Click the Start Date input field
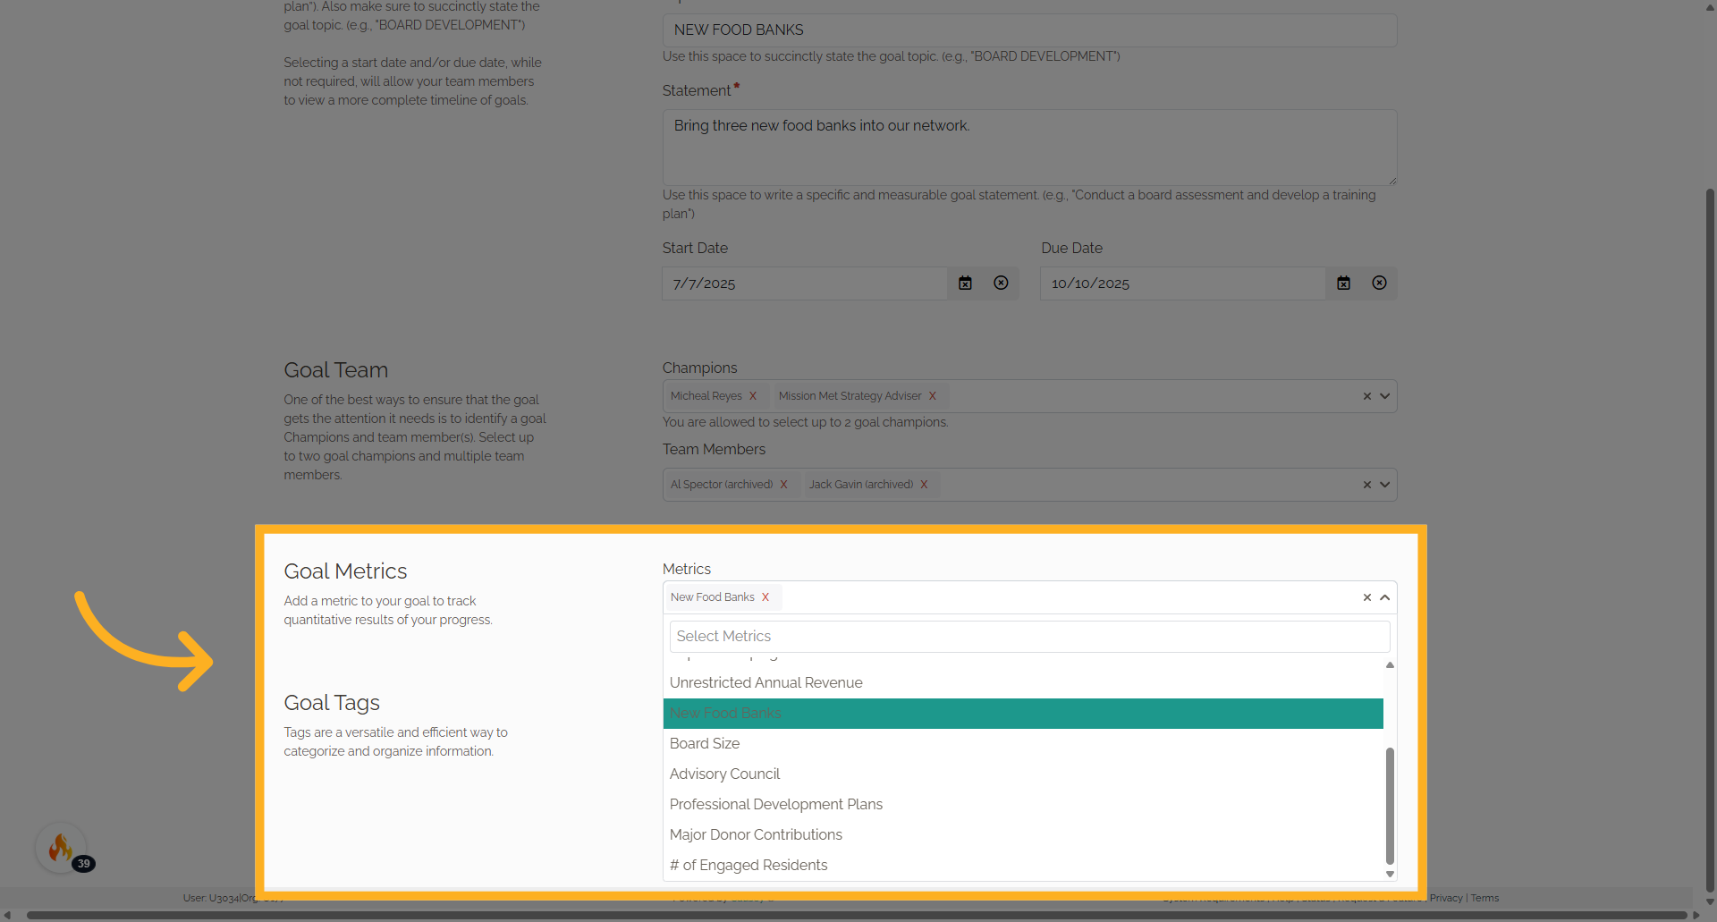 click(x=805, y=283)
